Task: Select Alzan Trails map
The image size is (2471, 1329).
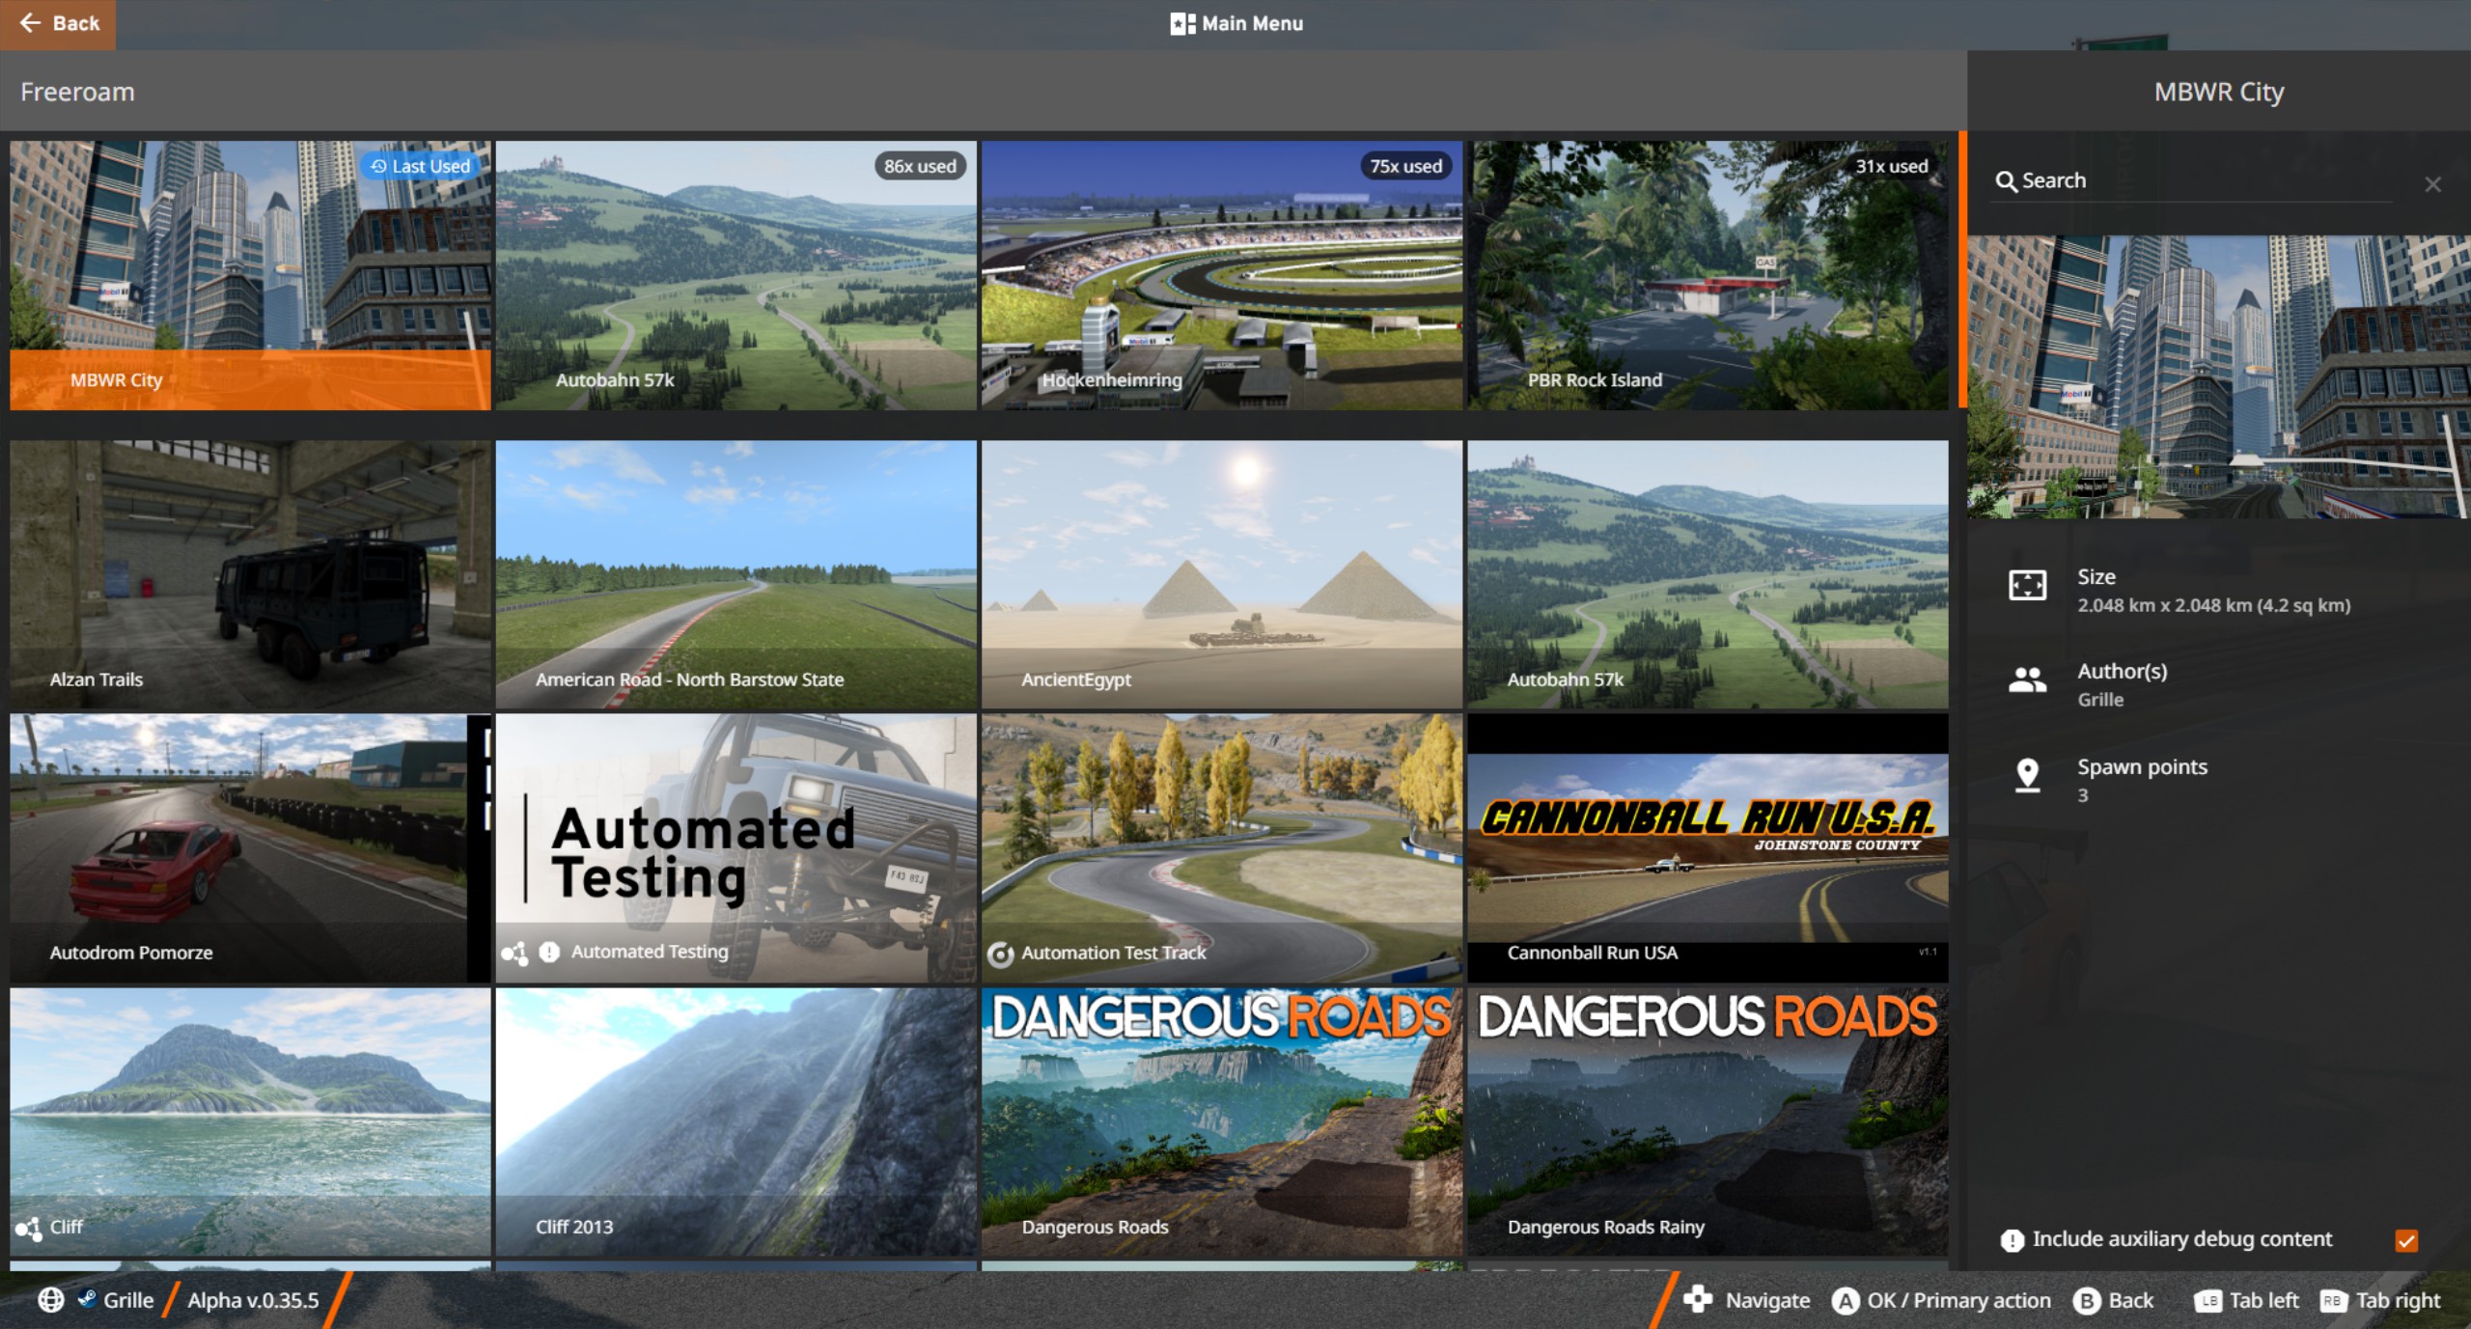Action: coord(250,574)
